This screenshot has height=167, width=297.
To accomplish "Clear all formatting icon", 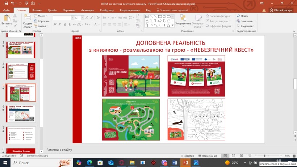I will (98, 18).
